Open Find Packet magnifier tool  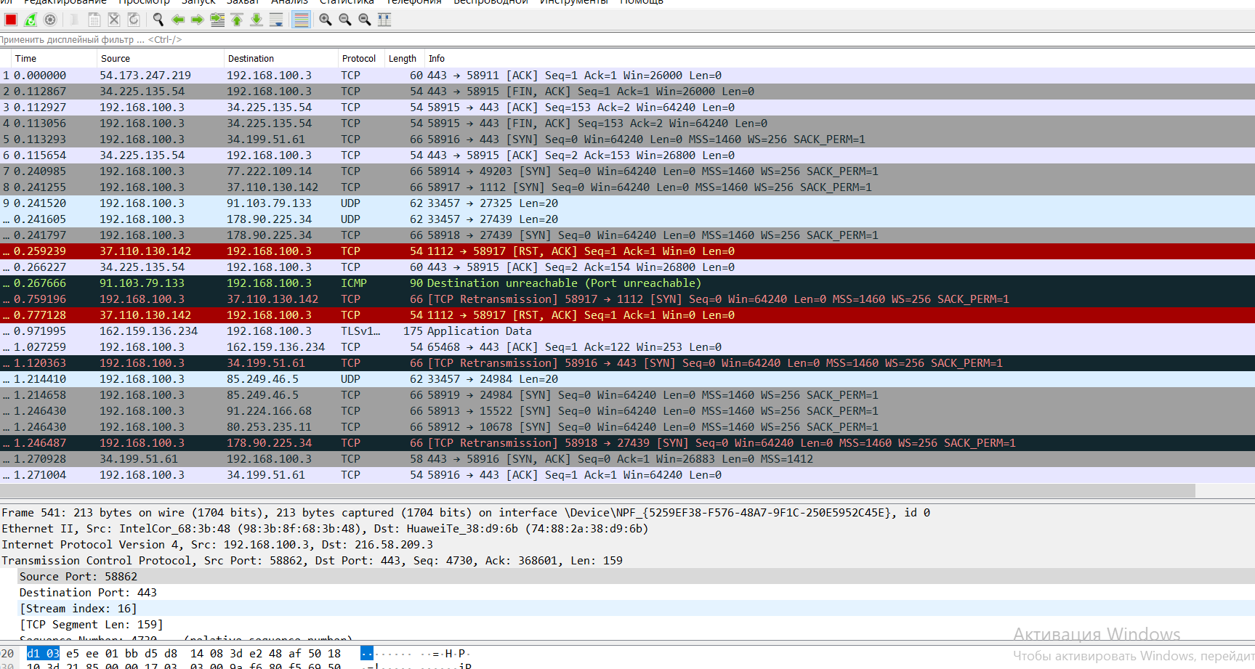click(x=158, y=20)
